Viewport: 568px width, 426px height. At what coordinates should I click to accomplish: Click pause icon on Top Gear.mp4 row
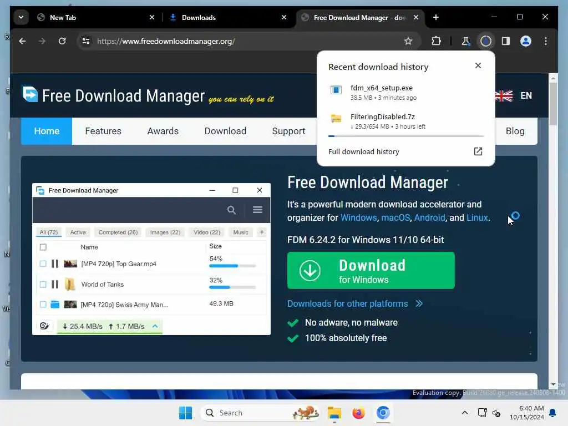[x=55, y=263]
